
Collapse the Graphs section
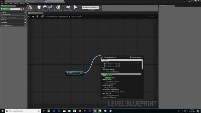[1, 12]
